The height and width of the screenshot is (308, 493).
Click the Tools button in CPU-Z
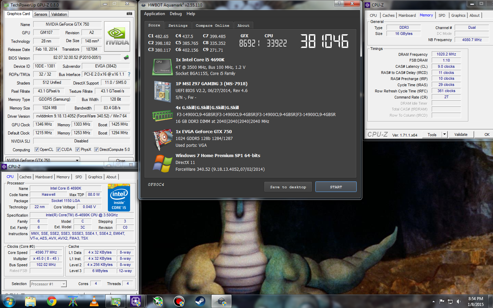(432, 134)
